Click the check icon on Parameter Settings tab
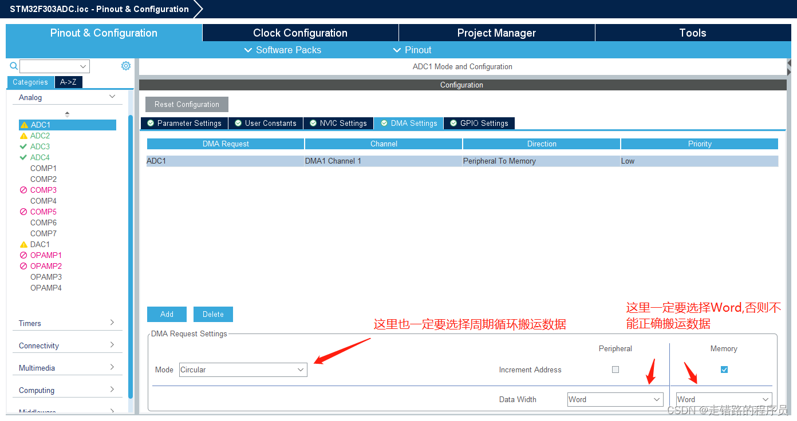 pyautogui.click(x=151, y=123)
